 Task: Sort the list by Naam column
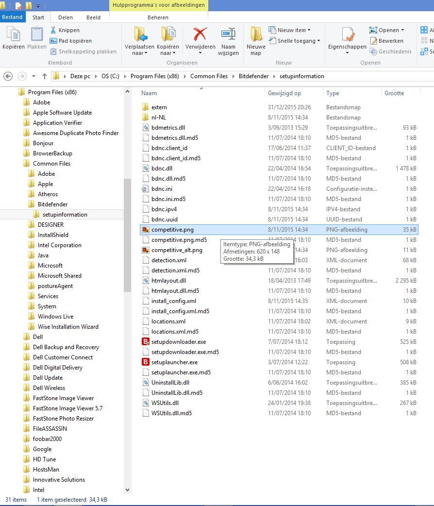click(149, 93)
